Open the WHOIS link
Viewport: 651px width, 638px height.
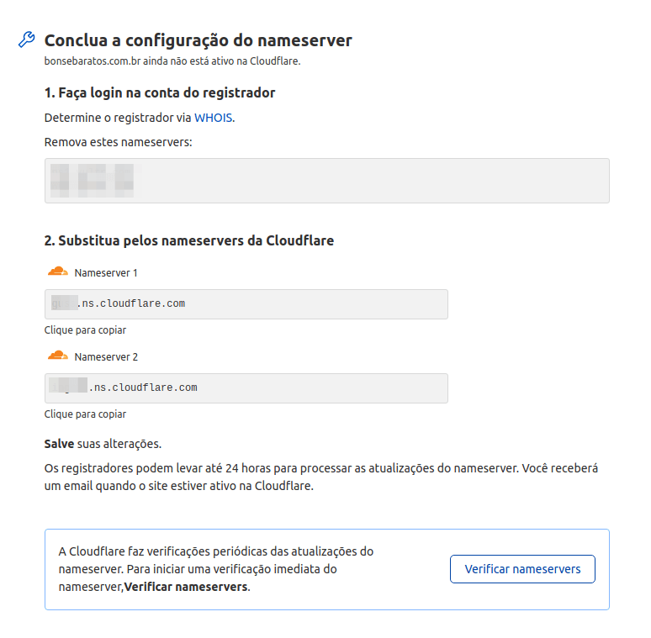pyautogui.click(x=214, y=118)
